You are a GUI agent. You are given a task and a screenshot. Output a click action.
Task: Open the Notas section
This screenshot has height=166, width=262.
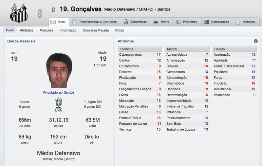point(120,30)
